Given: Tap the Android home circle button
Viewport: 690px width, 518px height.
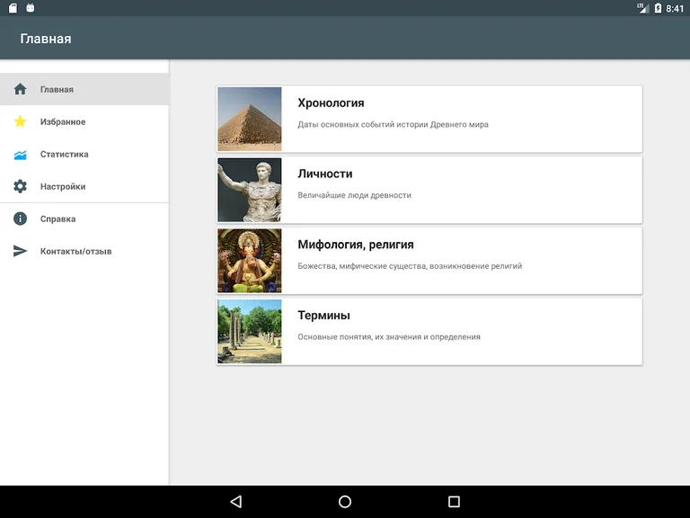Looking at the screenshot, I should pyautogui.click(x=345, y=501).
